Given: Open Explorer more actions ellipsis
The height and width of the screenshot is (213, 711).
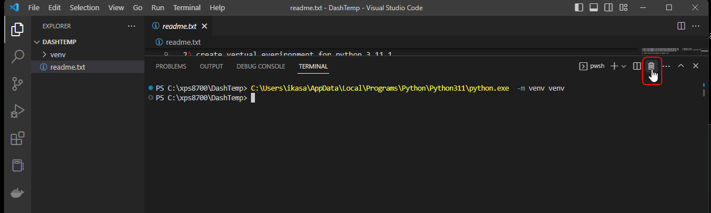Looking at the screenshot, I should click(131, 26).
